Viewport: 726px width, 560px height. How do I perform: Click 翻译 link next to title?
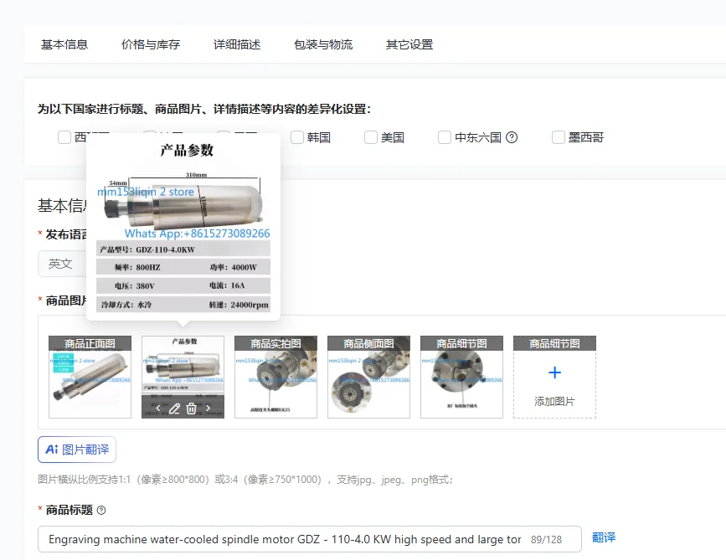(604, 537)
